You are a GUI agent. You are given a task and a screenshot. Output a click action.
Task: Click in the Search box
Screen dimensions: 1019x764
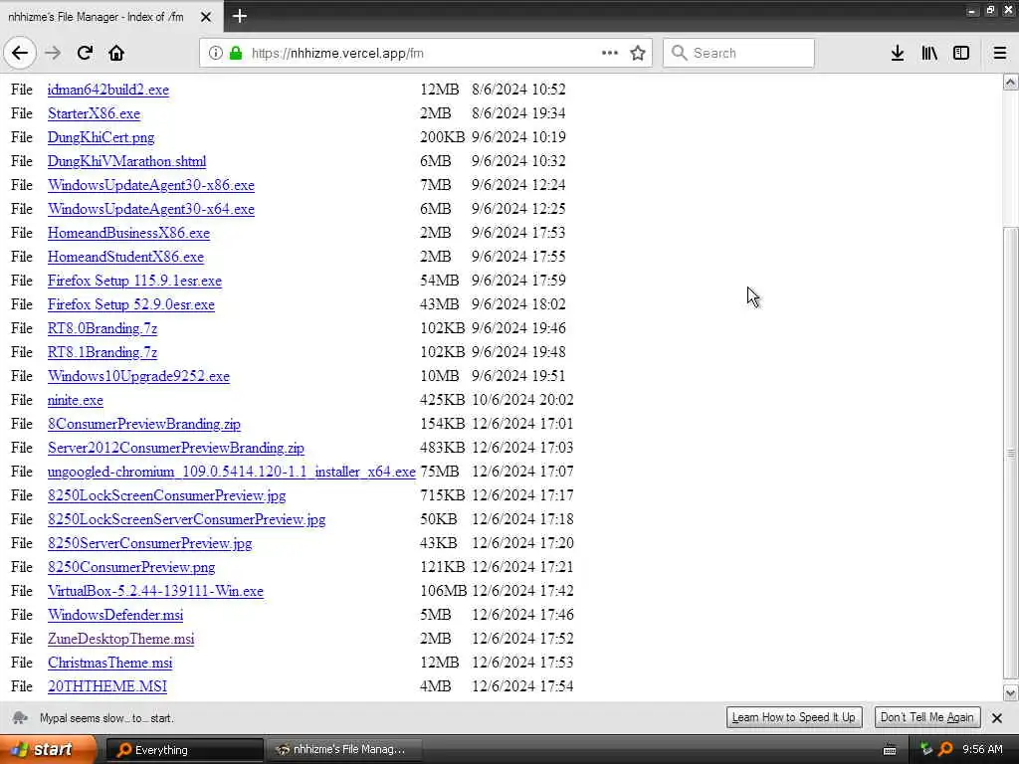pos(738,53)
